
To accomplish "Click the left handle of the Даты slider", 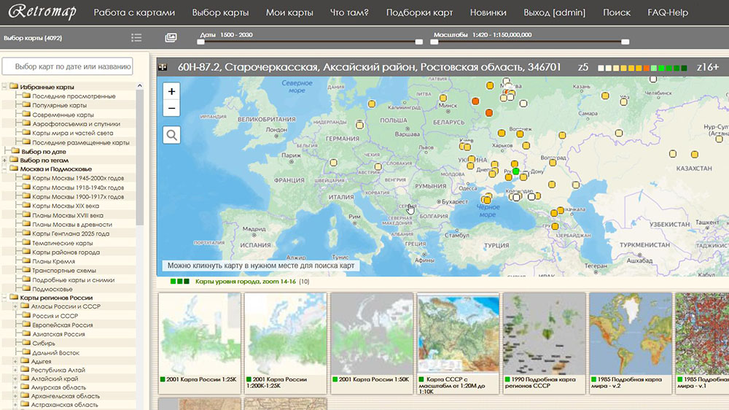I will (201, 42).
